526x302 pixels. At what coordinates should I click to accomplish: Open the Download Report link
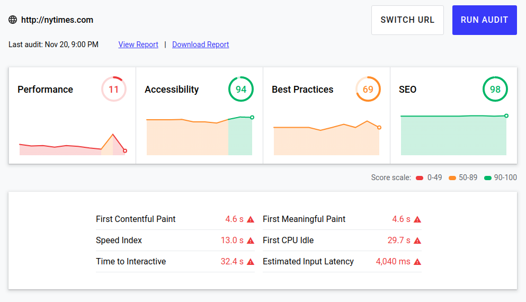click(201, 45)
